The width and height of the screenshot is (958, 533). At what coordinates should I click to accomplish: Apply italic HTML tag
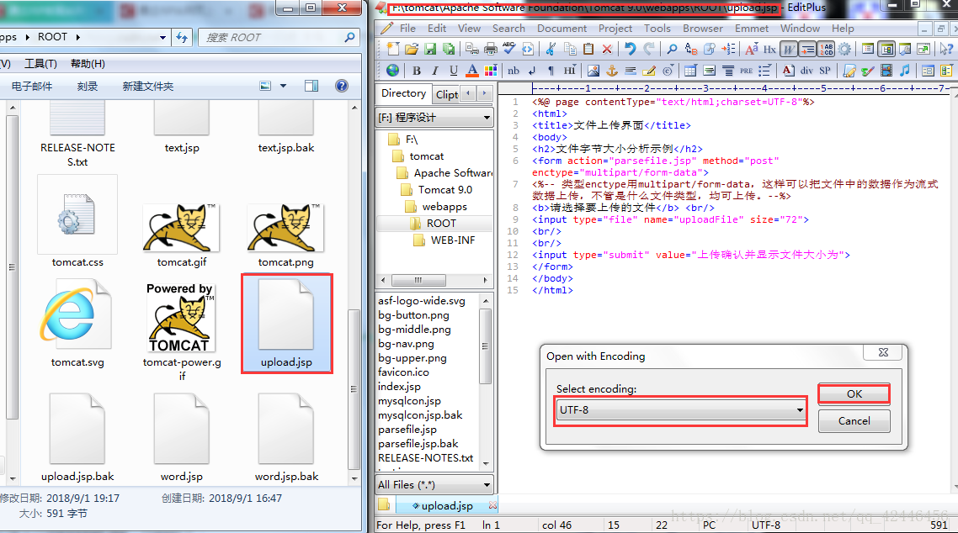pyautogui.click(x=435, y=71)
